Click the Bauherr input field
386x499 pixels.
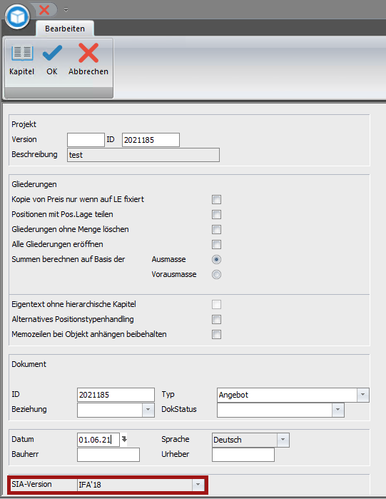coord(108,455)
